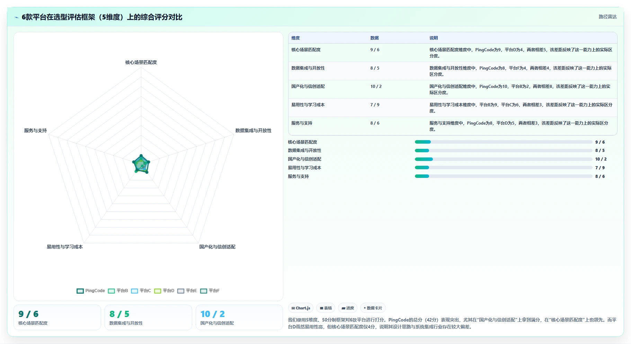Click the 数据集成与开放性 radar axis label
Image resolution: width=631 pixels, height=344 pixels.
[253, 130]
